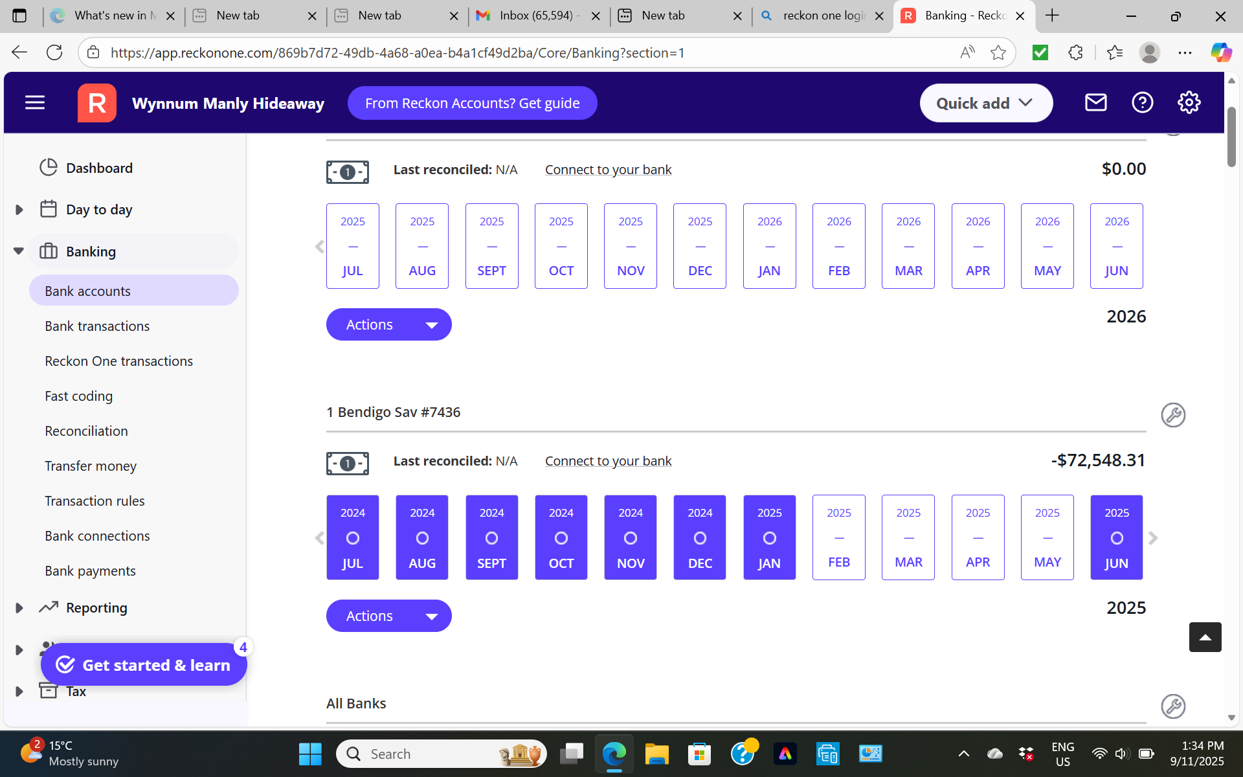Open the settings gear icon in header

tap(1189, 102)
